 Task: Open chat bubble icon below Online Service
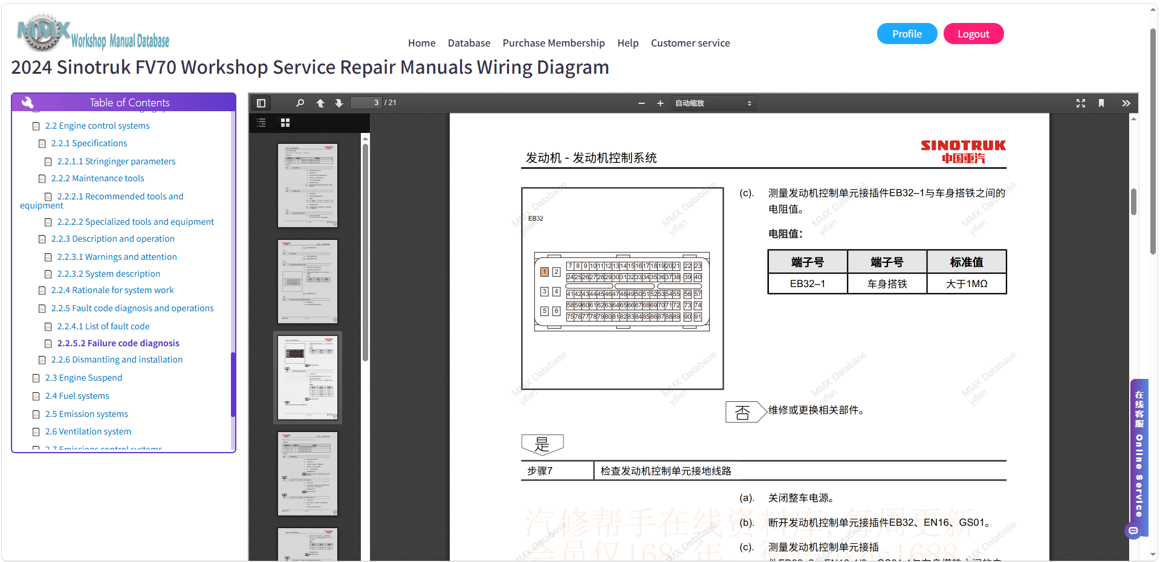pyautogui.click(x=1133, y=531)
